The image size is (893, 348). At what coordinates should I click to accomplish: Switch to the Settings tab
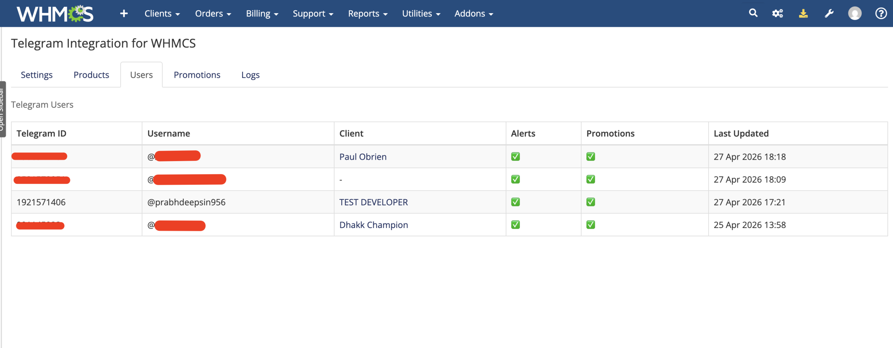(x=37, y=75)
